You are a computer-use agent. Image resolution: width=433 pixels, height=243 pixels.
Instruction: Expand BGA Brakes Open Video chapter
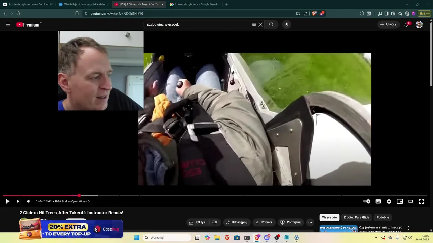(72, 201)
